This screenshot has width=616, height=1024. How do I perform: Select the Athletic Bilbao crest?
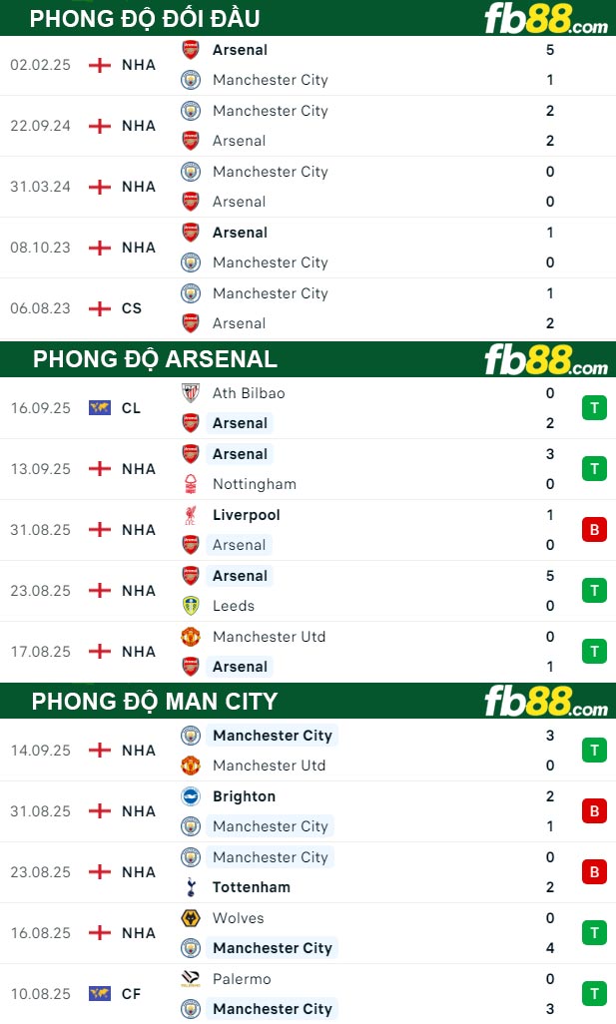(x=188, y=392)
